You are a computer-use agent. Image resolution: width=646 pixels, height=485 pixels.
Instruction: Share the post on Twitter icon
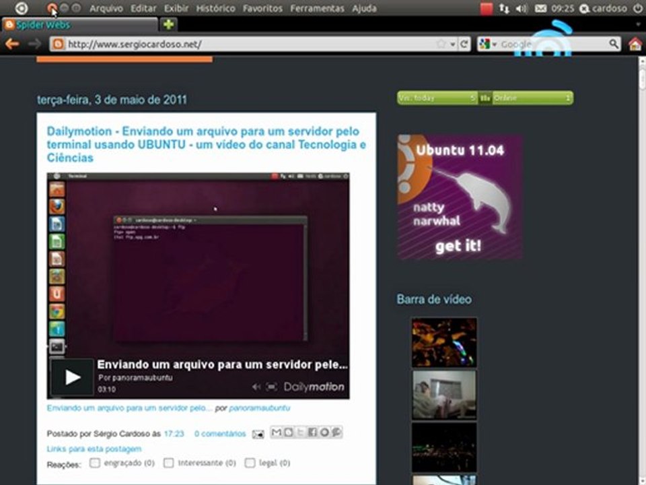pyautogui.click(x=300, y=432)
